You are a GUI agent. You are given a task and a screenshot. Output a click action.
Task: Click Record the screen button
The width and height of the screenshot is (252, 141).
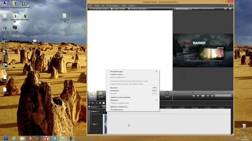click(x=99, y=9)
